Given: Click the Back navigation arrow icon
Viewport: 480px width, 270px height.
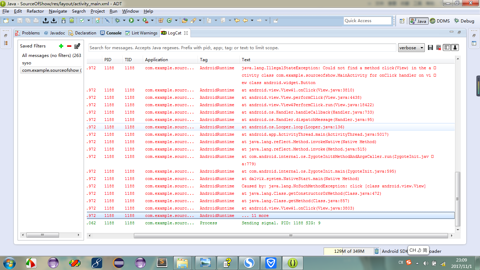Looking at the screenshot, I should pyautogui.click(x=245, y=21).
